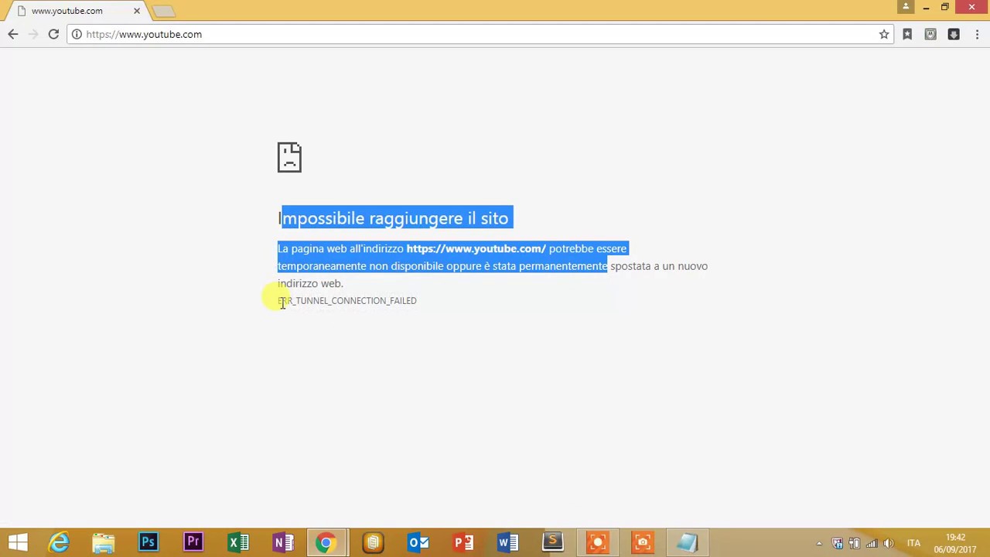The height and width of the screenshot is (557, 990).
Task: Open the download arrow extension icon
Action: (x=954, y=34)
